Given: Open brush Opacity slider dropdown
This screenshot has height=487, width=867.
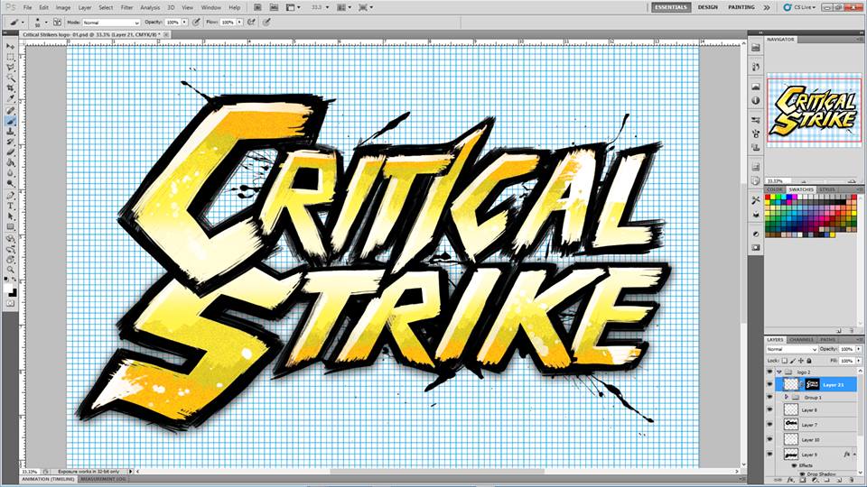Looking at the screenshot, I should coord(184,22).
